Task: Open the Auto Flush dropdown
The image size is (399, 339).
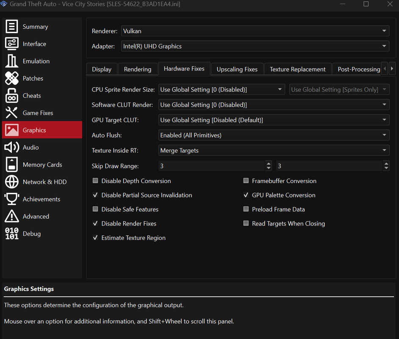Action: click(274, 135)
